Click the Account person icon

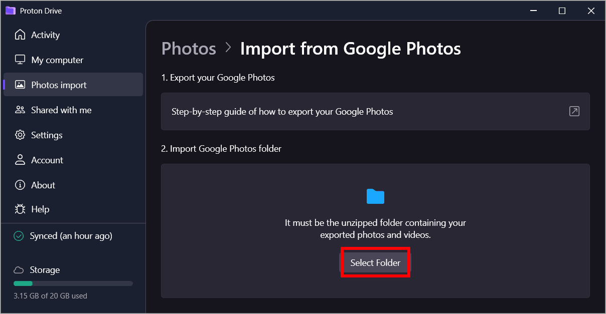(x=20, y=160)
